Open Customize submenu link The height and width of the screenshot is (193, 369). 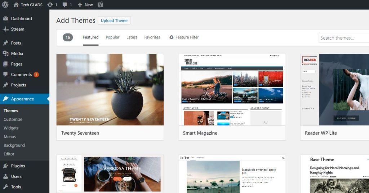[x=13, y=120]
